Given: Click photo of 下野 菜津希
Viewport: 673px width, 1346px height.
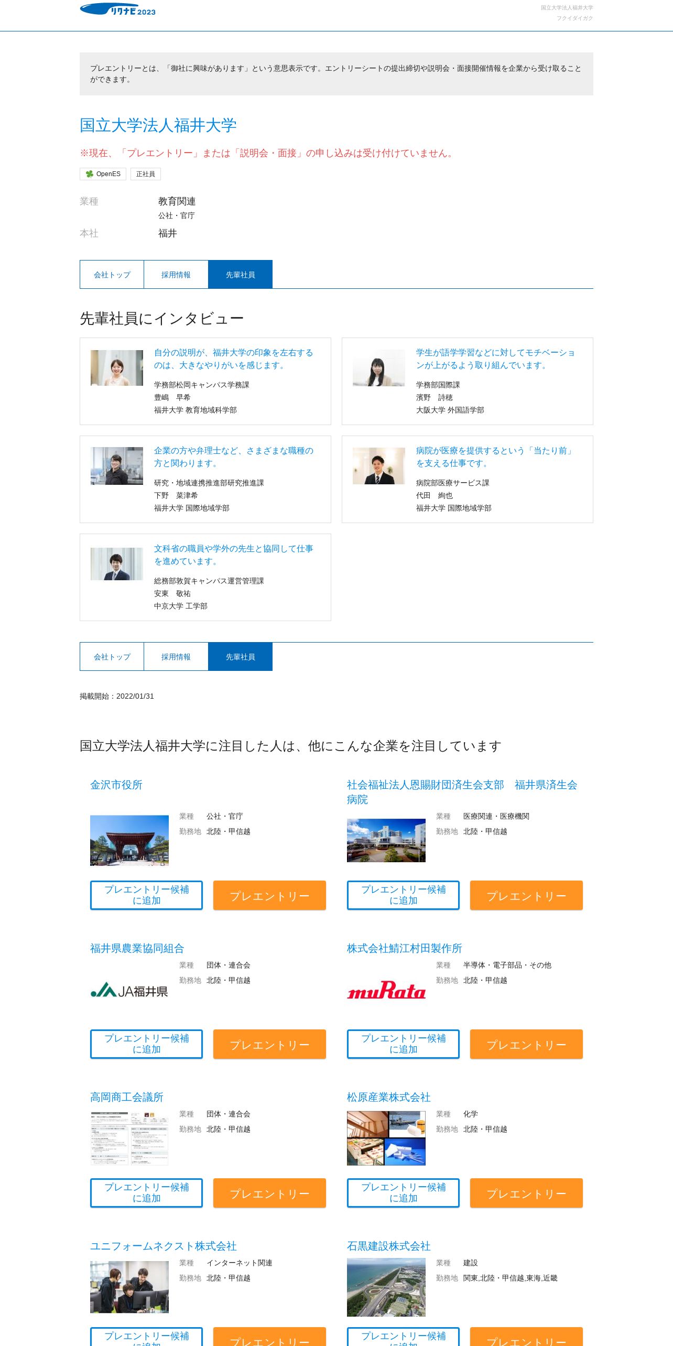Looking at the screenshot, I should point(117,466).
